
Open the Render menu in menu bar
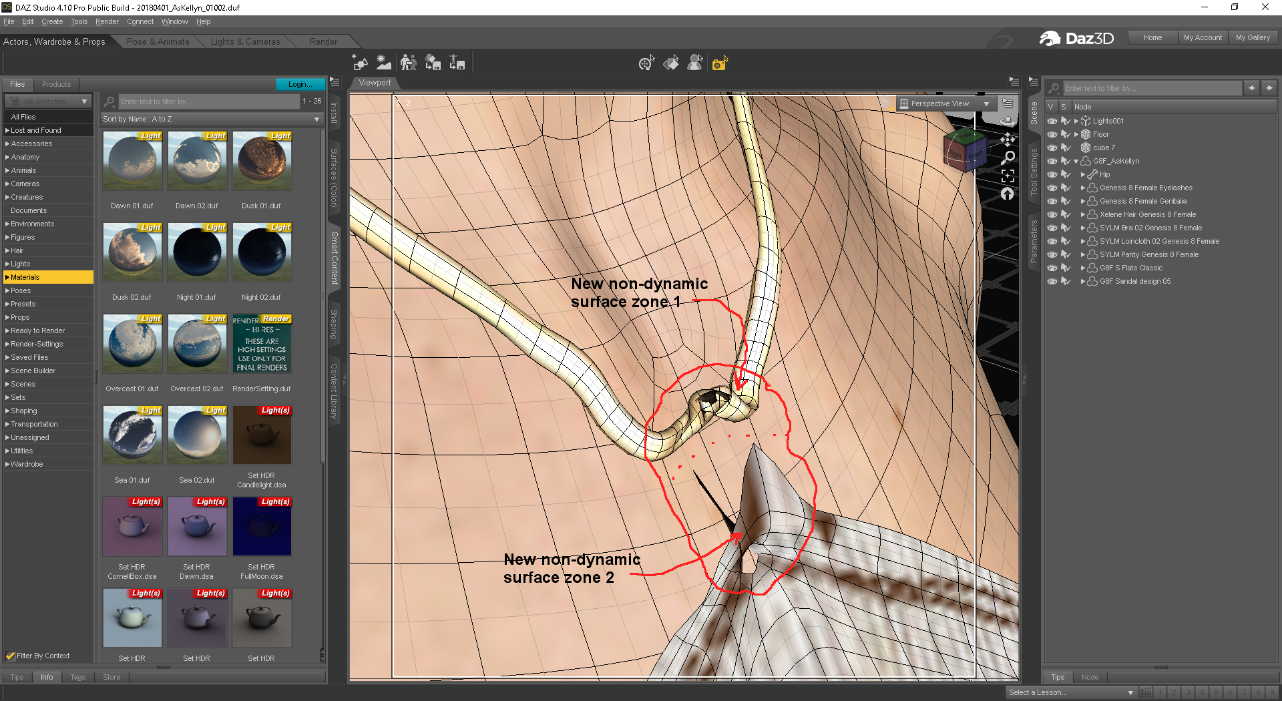pyautogui.click(x=107, y=21)
